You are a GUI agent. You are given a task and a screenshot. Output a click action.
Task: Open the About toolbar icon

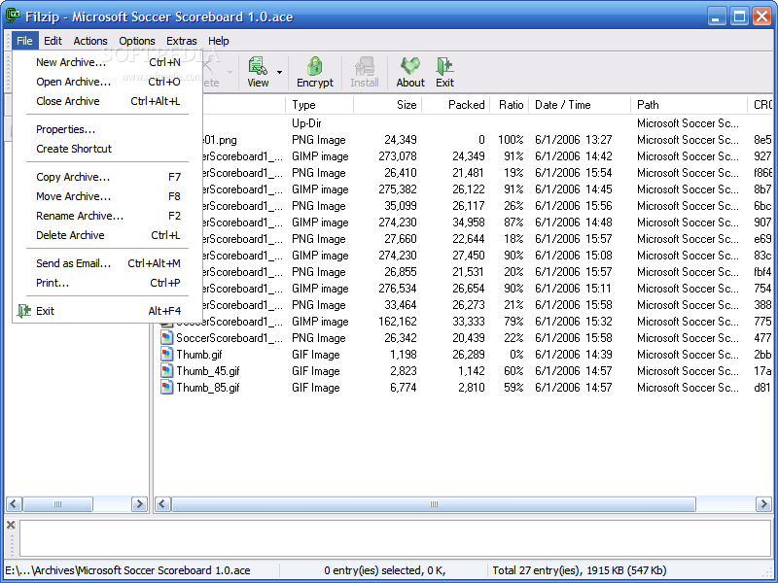[x=410, y=66]
